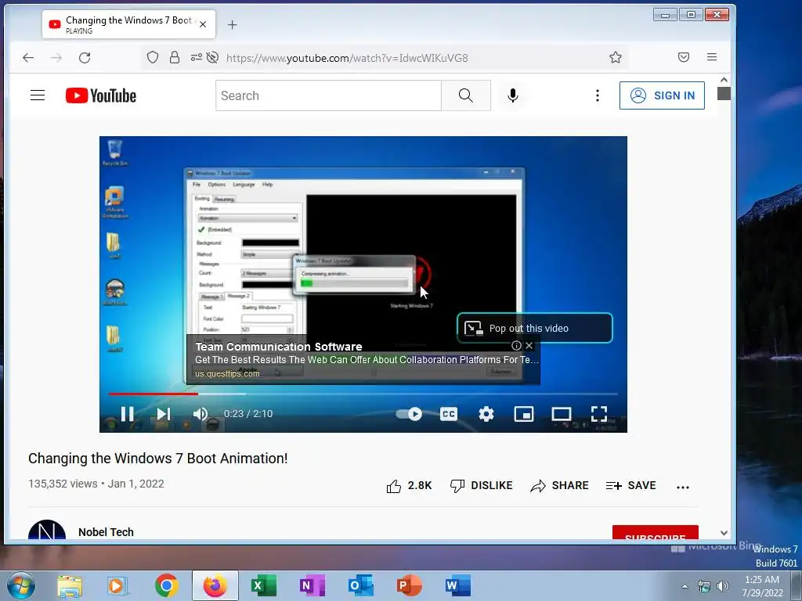View site security padlock info
802x601 pixels.
[175, 57]
